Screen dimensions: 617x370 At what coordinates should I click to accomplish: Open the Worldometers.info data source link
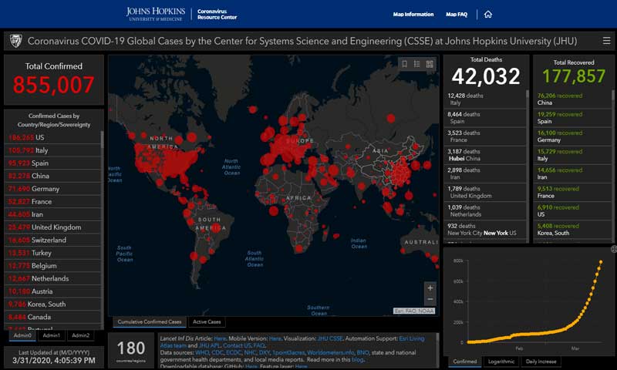tap(331, 352)
